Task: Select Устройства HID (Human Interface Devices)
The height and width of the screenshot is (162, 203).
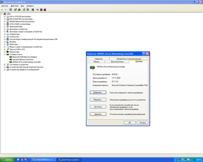Action: [26, 67]
